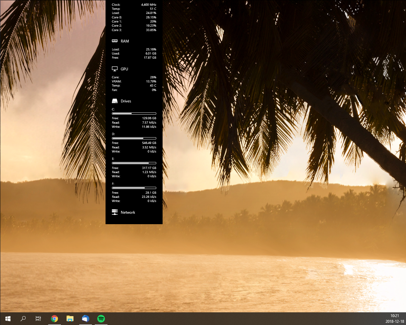Open Spotify from the taskbar
The height and width of the screenshot is (325, 406).
click(101, 318)
